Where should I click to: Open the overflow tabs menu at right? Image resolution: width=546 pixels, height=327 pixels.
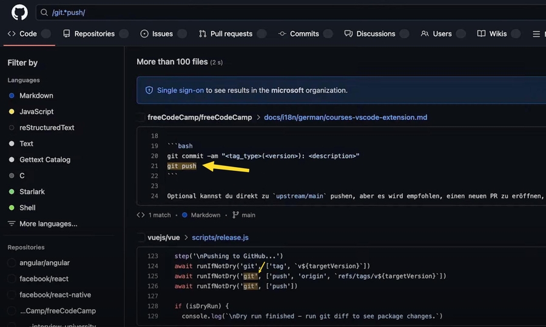point(536,34)
